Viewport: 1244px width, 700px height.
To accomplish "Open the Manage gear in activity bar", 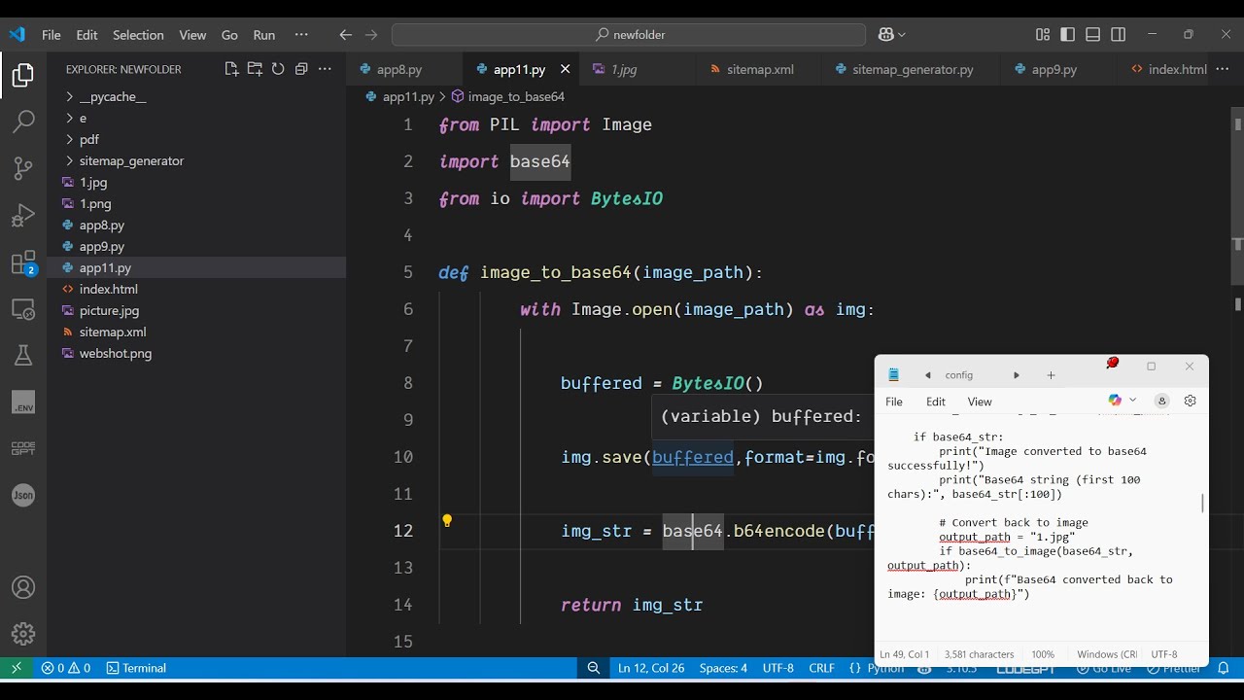I will click(23, 635).
